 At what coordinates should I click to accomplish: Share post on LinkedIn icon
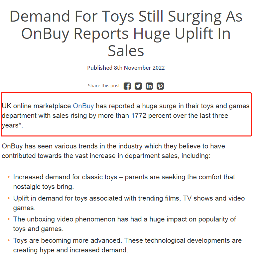[149, 86]
